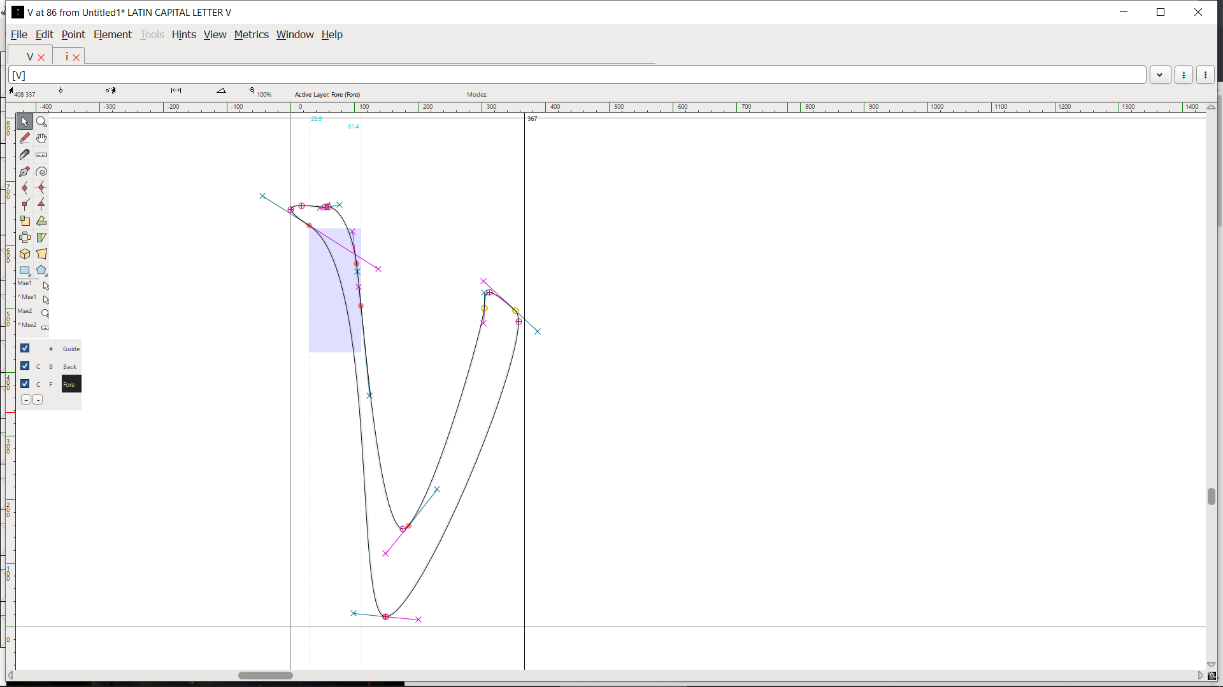Select the Guide layer label
This screenshot has width=1223, height=687.
coord(71,349)
